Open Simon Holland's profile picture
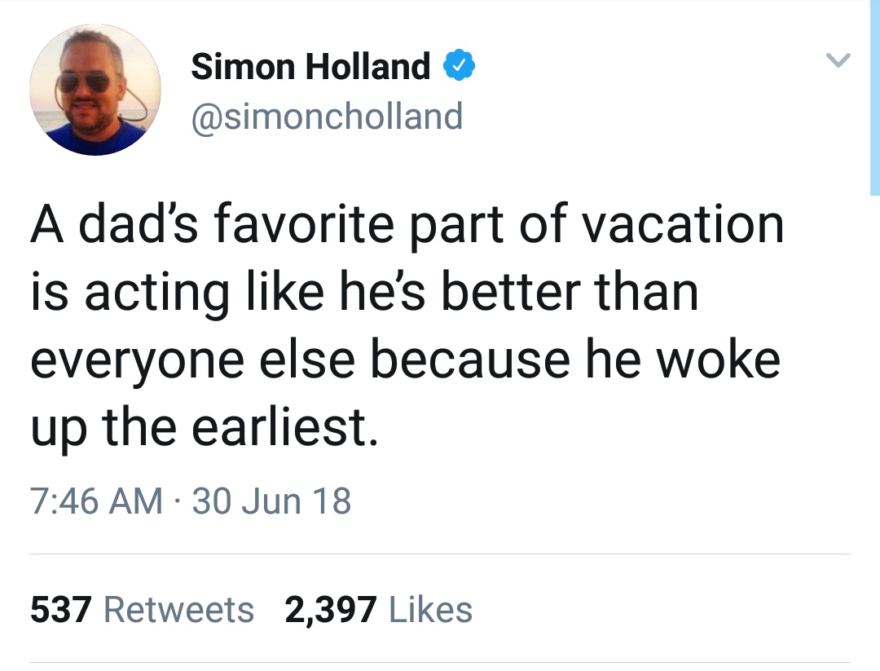This screenshot has width=880, height=671. (x=95, y=90)
